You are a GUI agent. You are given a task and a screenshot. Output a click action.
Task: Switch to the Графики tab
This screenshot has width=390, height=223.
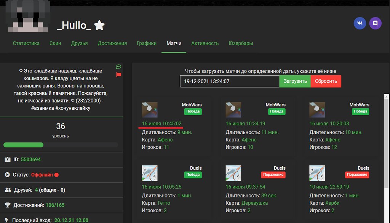(147, 43)
